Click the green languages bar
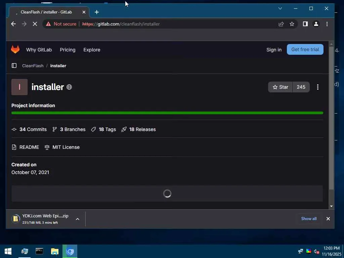Screen dimensions: 344x258 (167, 113)
